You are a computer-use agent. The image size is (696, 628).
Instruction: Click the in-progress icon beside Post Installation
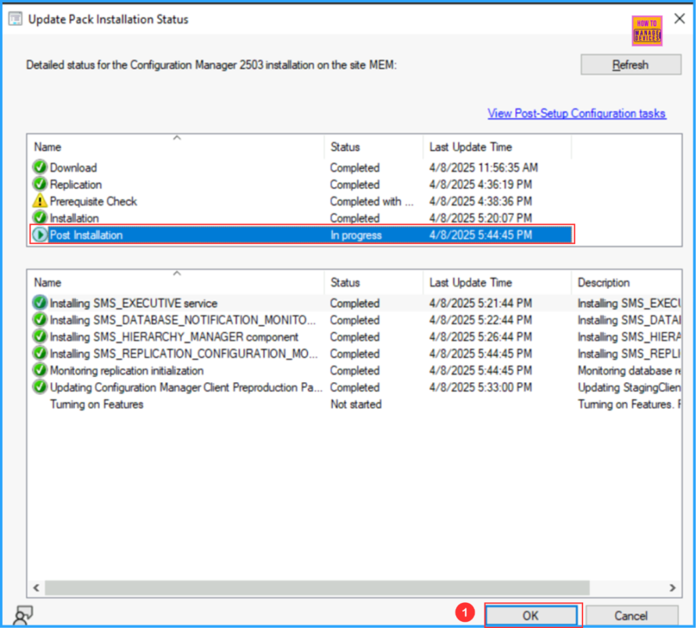coord(39,234)
